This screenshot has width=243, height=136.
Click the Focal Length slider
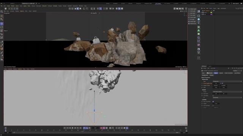(x=231, y=83)
